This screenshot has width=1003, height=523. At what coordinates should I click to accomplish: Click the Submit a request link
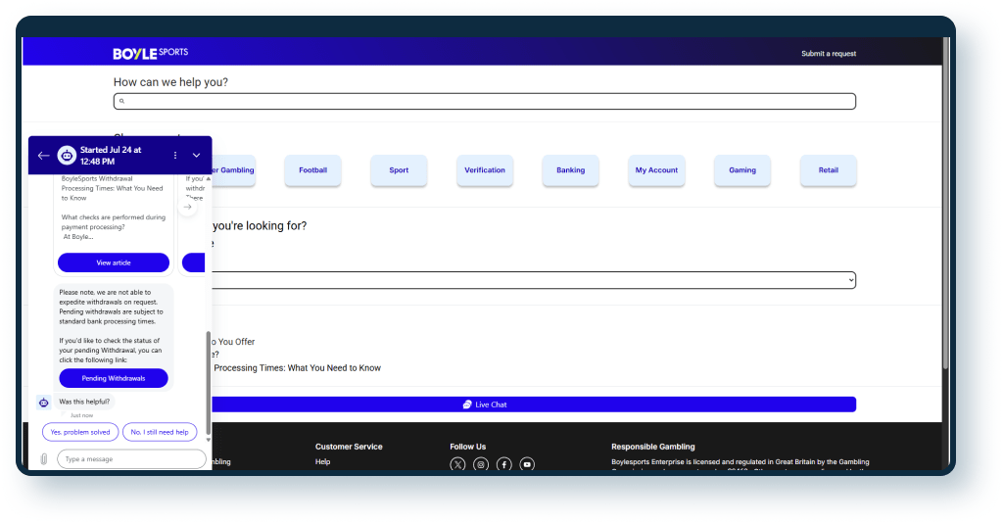[x=828, y=54]
